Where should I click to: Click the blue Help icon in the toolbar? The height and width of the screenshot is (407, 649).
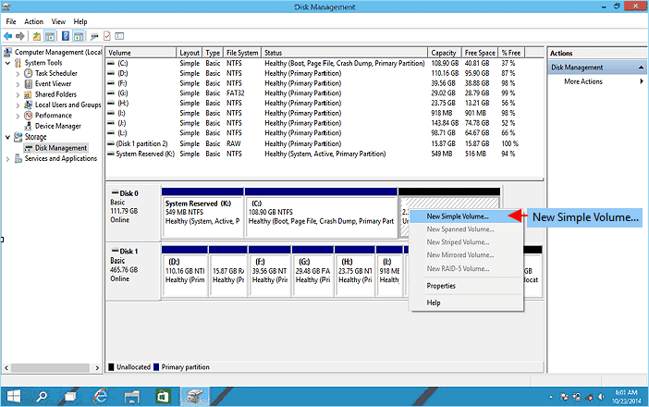click(x=66, y=36)
